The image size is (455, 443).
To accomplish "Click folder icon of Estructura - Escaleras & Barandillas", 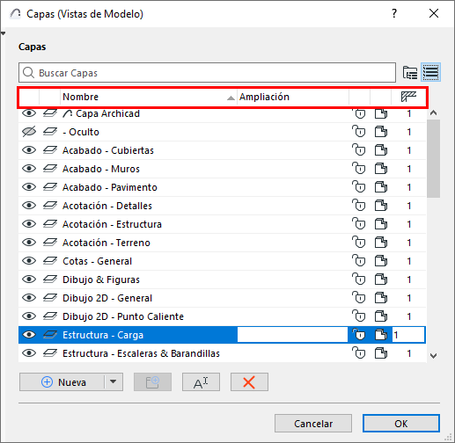I will coord(381,353).
